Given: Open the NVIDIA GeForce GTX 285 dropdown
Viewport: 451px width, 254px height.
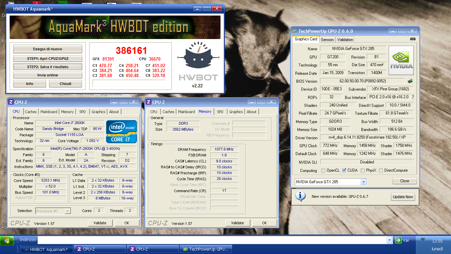Looking at the screenshot, I should click(363, 182).
